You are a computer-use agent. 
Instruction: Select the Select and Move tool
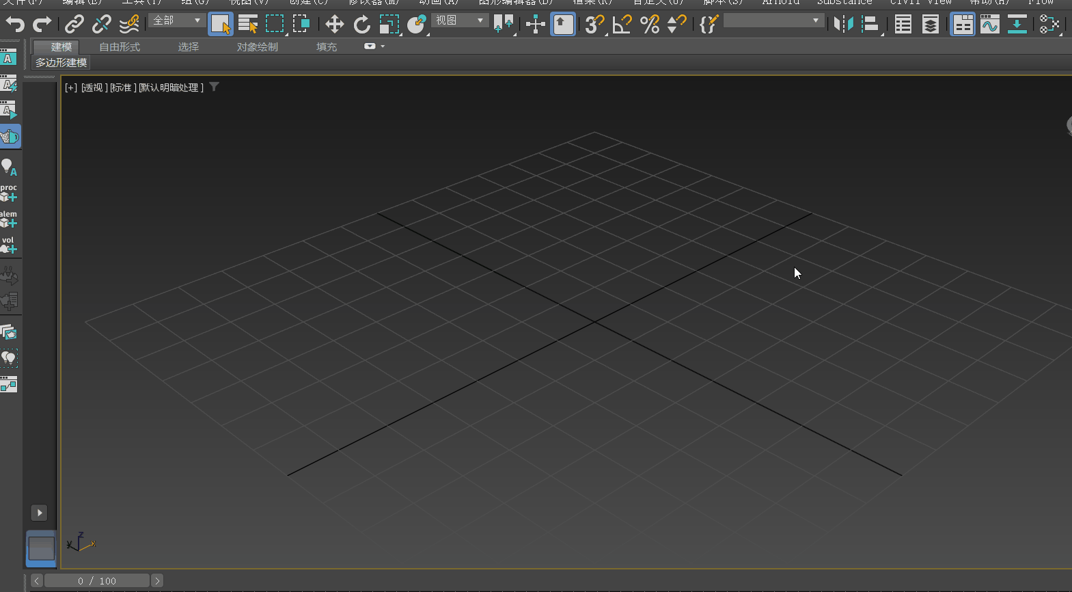334,25
